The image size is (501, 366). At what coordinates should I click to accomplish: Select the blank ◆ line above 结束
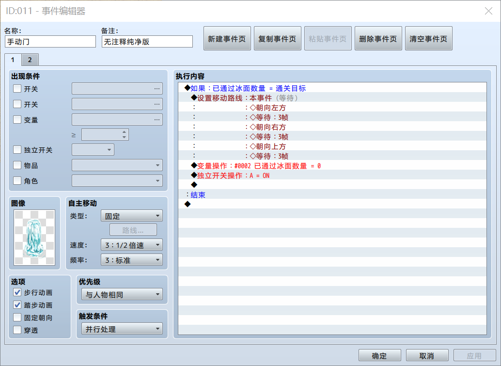(x=332, y=185)
